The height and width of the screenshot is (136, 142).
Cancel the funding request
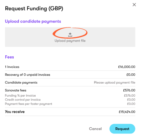point(95,129)
